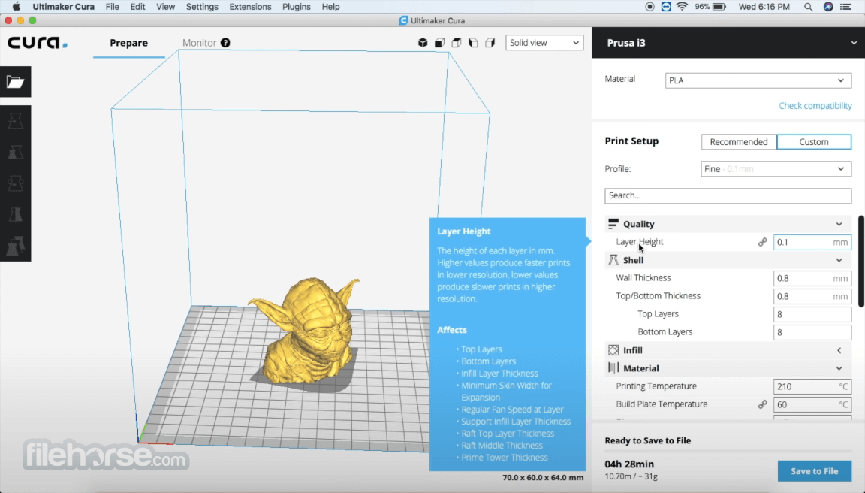Image resolution: width=865 pixels, height=493 pixels.
Task: Switch to front camera view
Action: pos(440,43)
